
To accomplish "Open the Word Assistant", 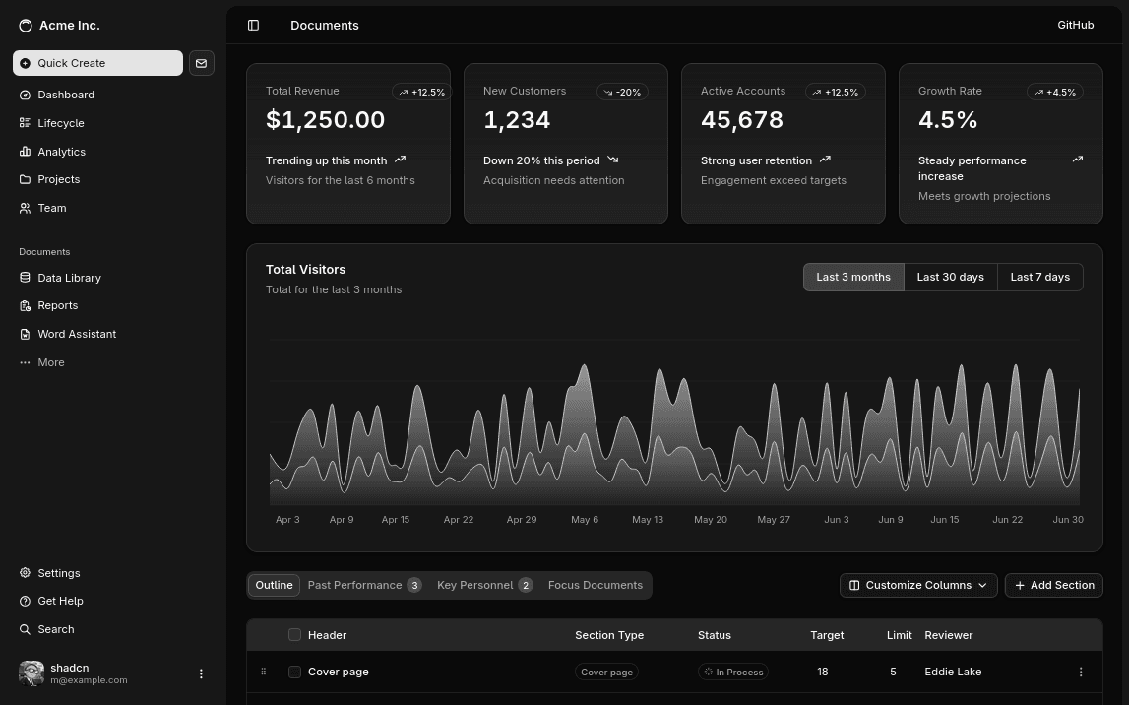I will [x=77, y=334].
